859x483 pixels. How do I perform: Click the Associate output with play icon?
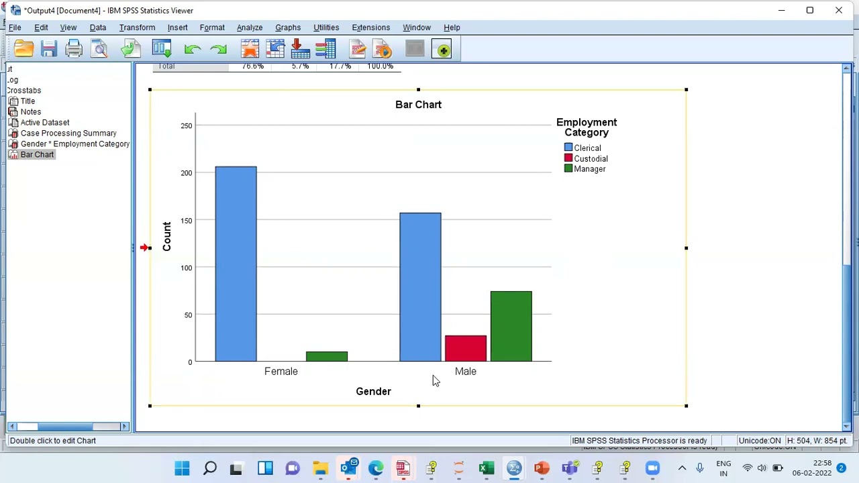[383, 49]
